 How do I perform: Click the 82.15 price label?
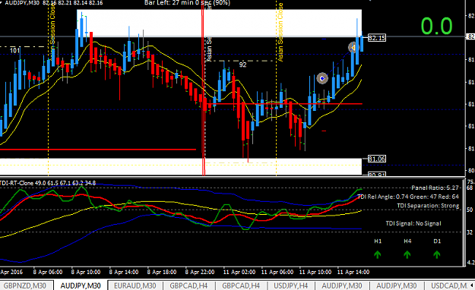pos(376,38)
